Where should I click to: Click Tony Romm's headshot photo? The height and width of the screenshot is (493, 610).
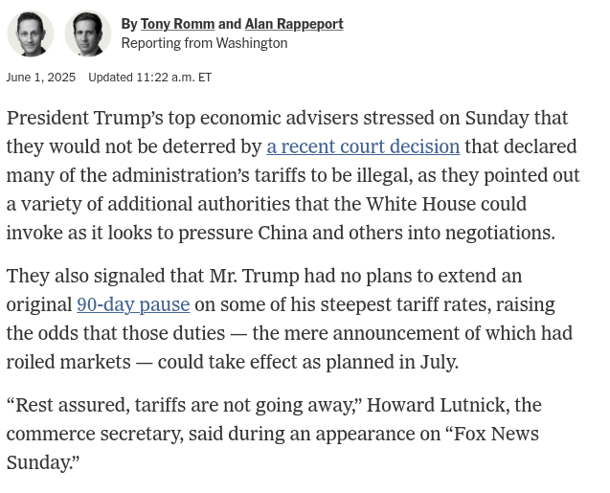pos(30,34)
